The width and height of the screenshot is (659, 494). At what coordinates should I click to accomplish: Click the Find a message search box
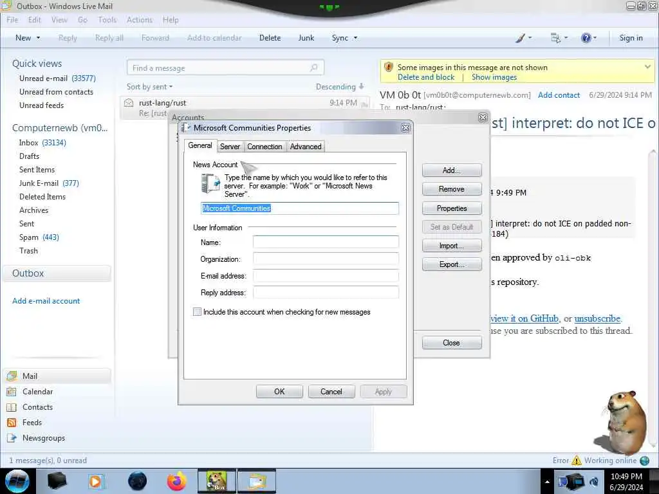click(225, 68)
